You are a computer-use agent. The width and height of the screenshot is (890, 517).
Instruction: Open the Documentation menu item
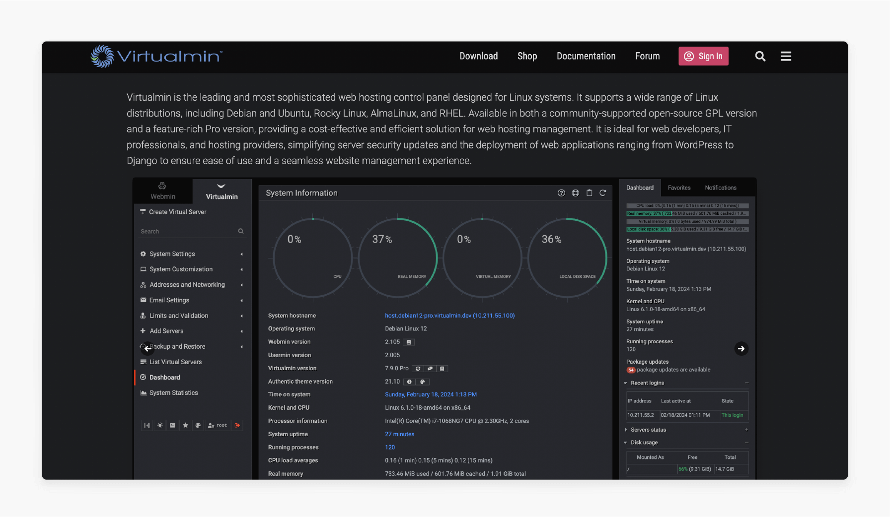click(x=586, y=56)
